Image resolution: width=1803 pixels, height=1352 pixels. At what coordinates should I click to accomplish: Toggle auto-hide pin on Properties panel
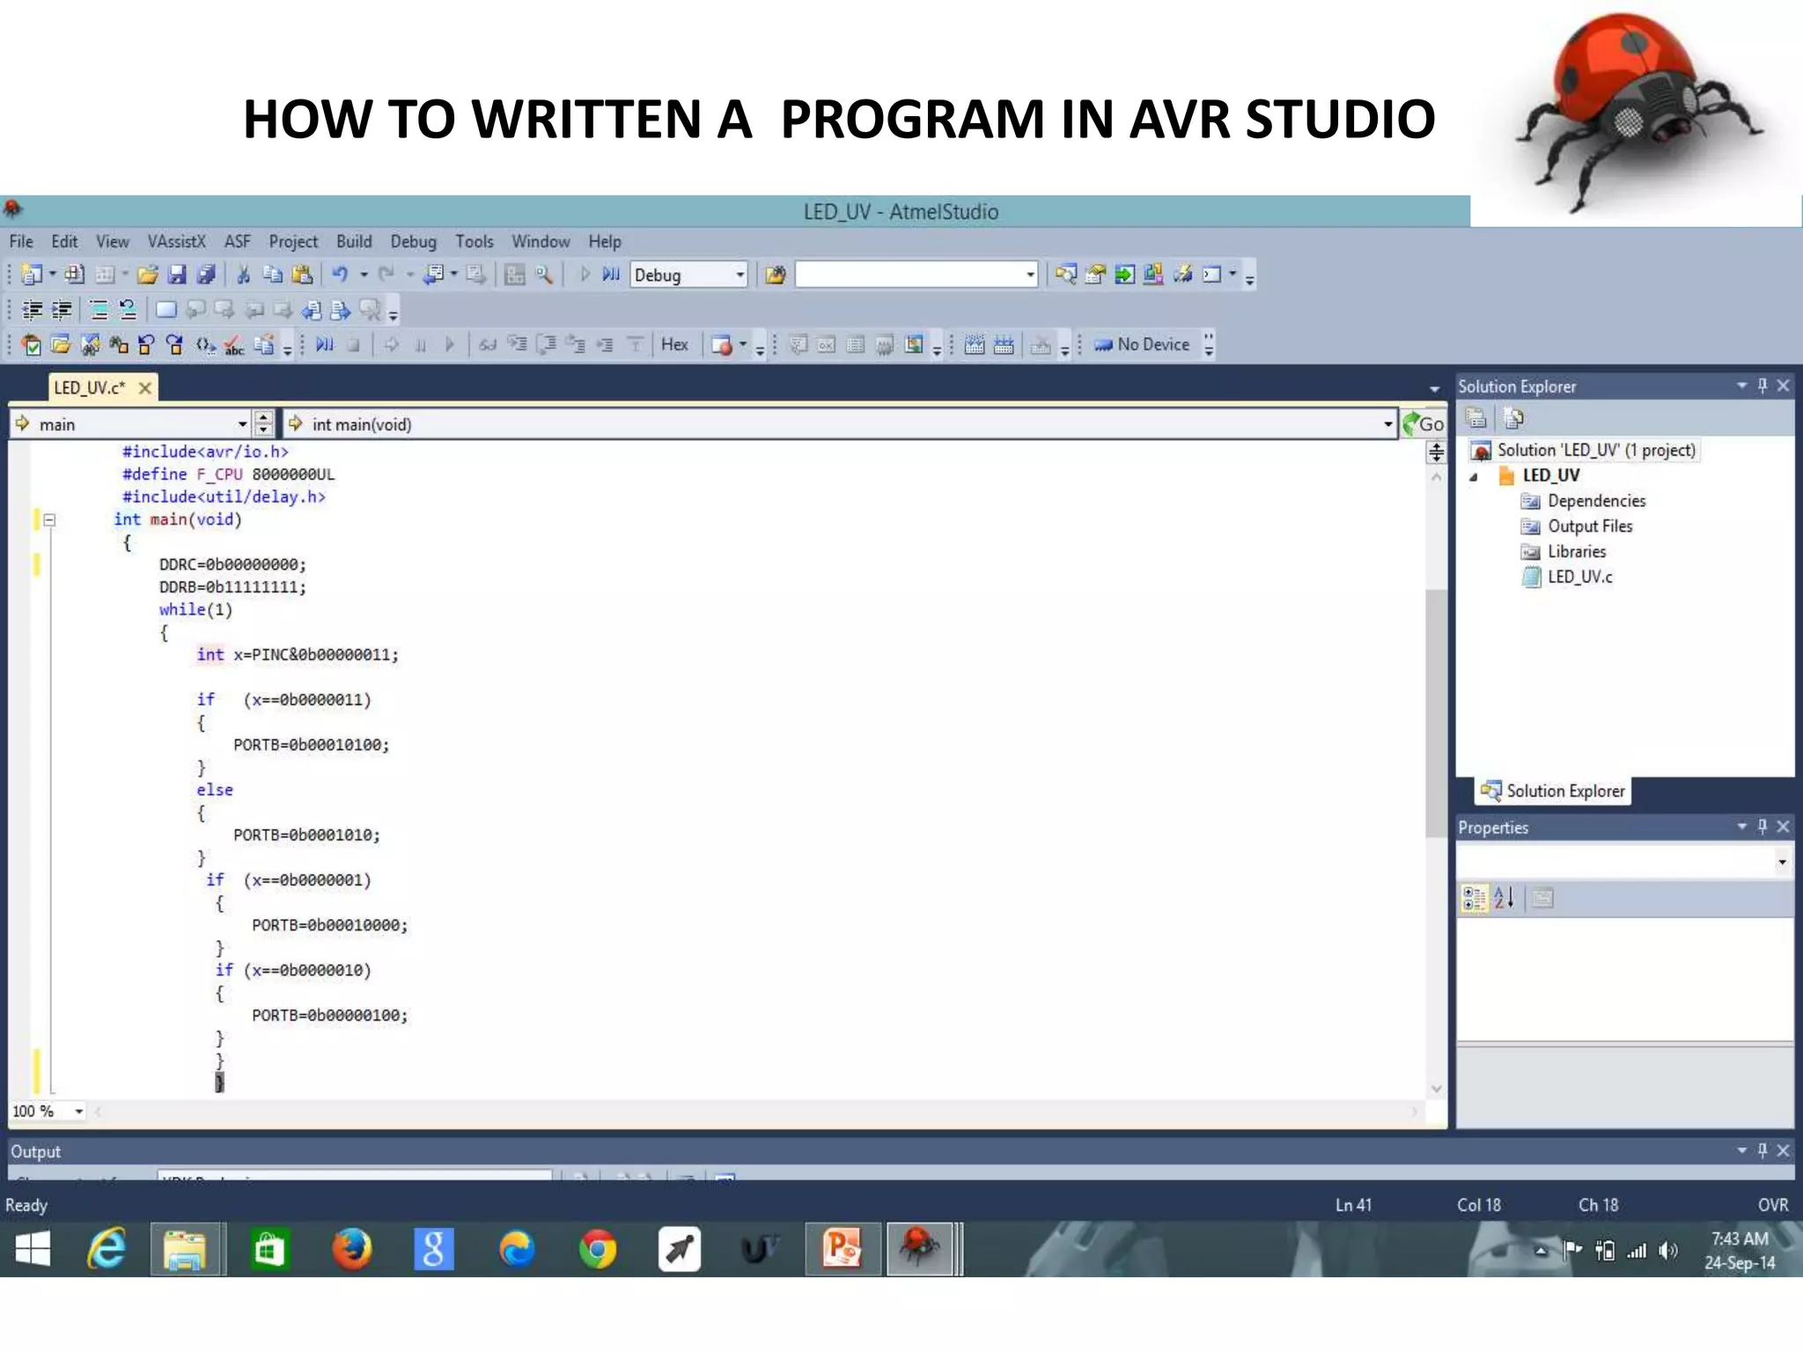point(1763,827)
